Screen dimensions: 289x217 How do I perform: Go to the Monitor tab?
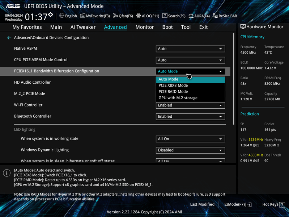coord(145,27)
